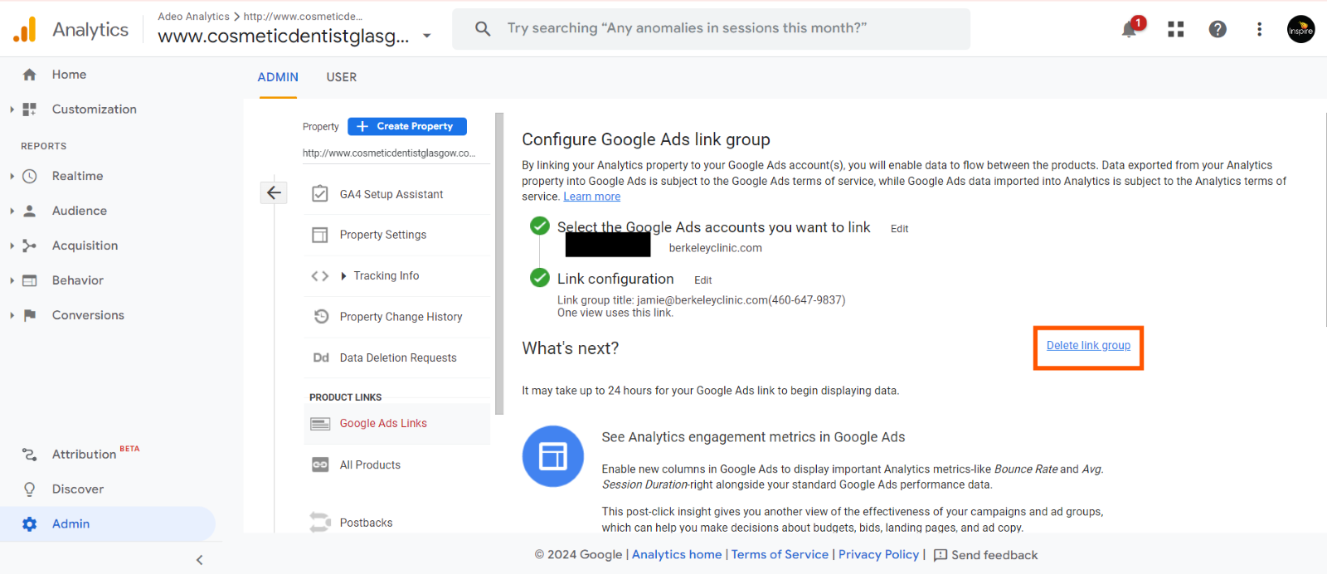Click the Data Deletion Requests Dd icon
Viewport: 1327px width, 574px height.
pyautogui.click(x=321, y=358)
